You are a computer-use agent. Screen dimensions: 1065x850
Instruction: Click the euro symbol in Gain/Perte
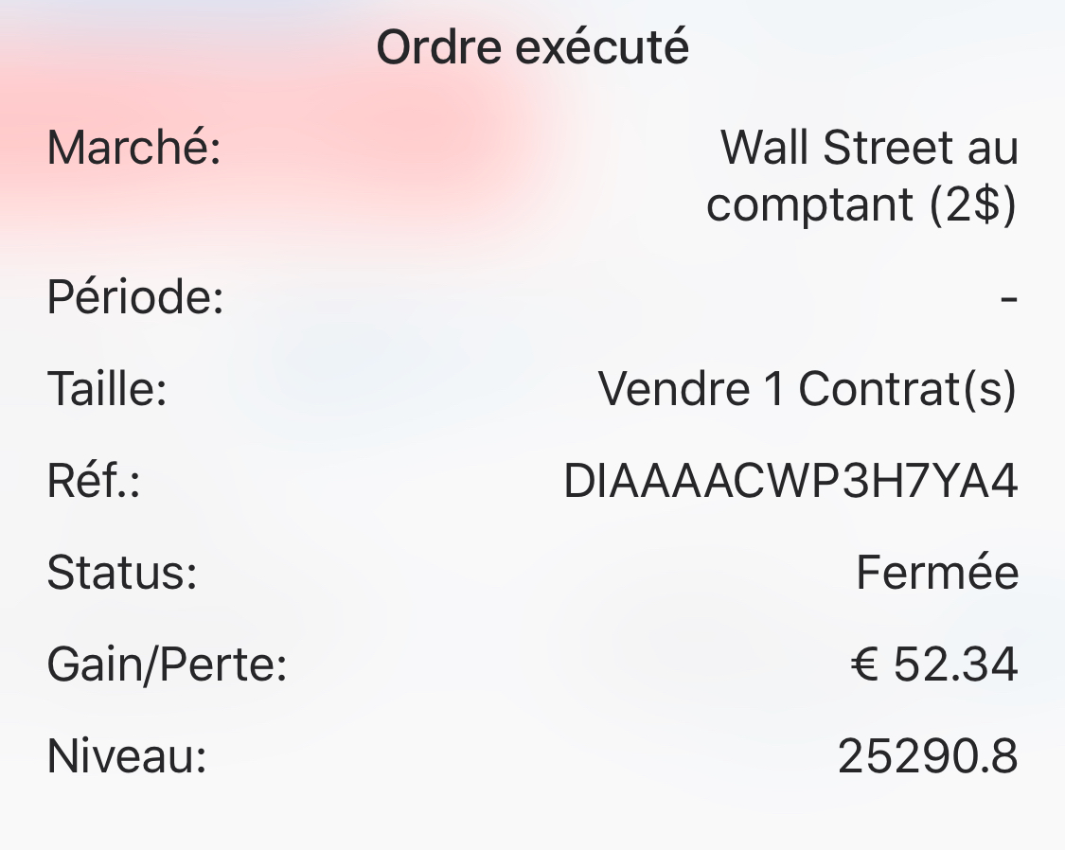pyautogui.click(x=865, y=664)
